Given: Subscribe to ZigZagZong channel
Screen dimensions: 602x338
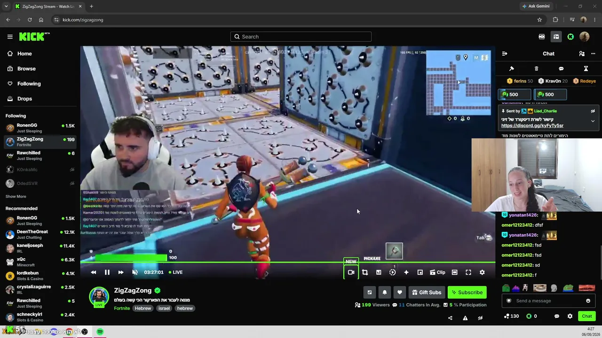Looking at the screenshot, I should pyautogui.click(x=467, y=292).
